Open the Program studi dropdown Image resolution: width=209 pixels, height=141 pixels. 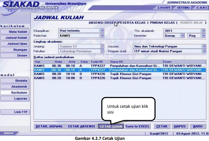[204, 51]
